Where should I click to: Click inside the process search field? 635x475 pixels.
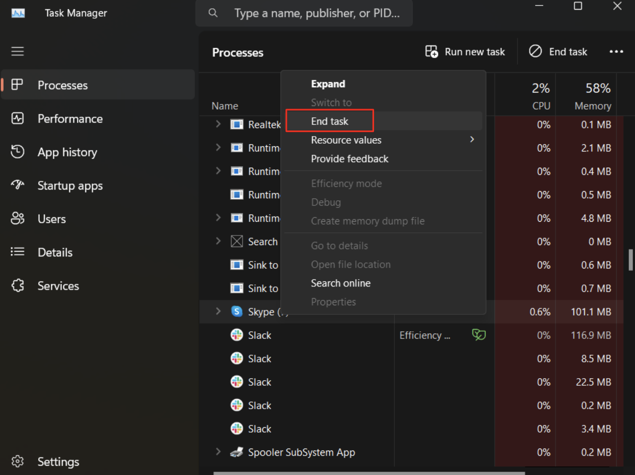[x=316, y=13]
